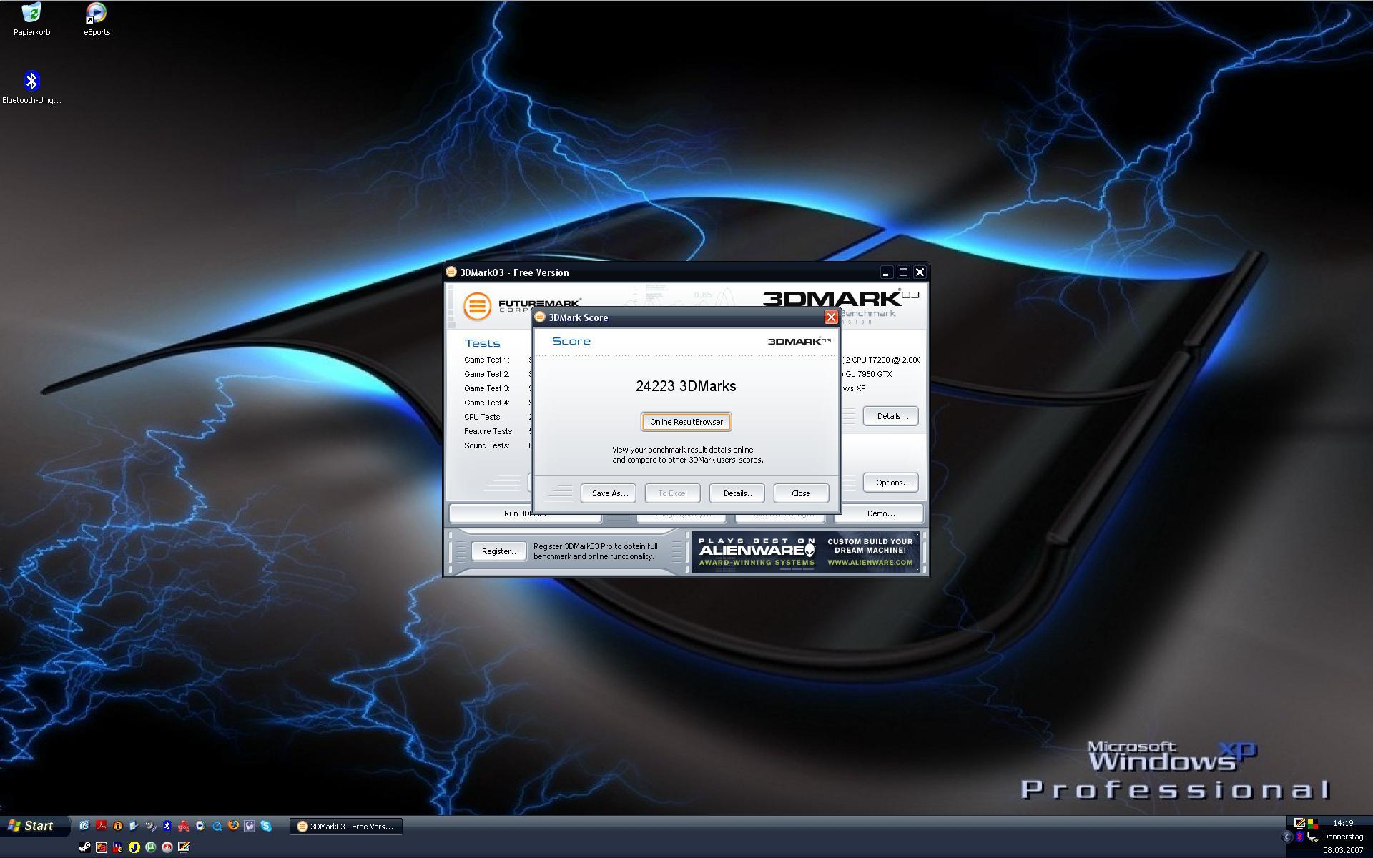
Task: Launch Firefox from quick launch
Action: coord(233,826)
